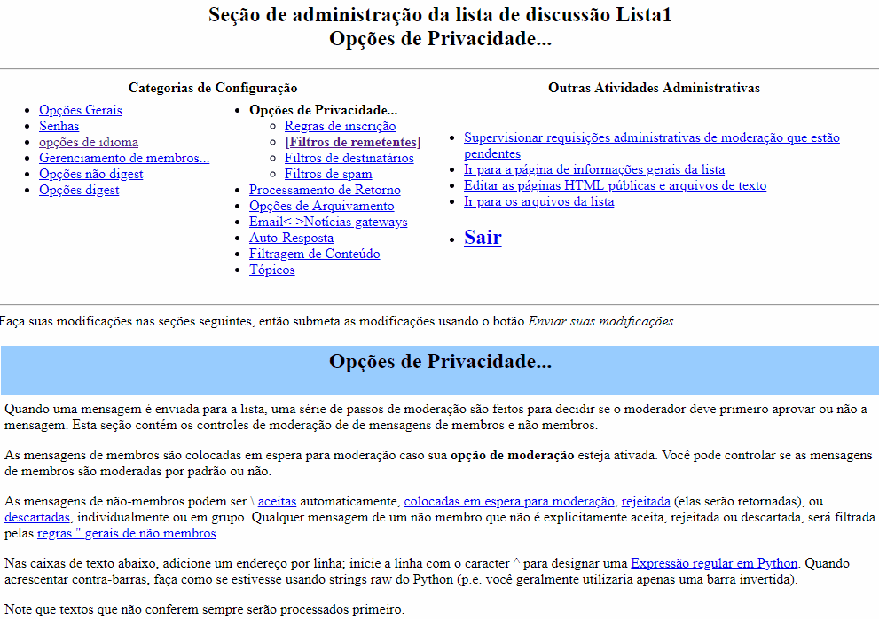This screenshot has width=879, height=619.
Task: Open 'Expressão regular em Python' link
Action: (x=714, y=563)
